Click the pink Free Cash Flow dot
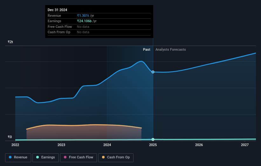The image size is (261, 166). (65, 157)
